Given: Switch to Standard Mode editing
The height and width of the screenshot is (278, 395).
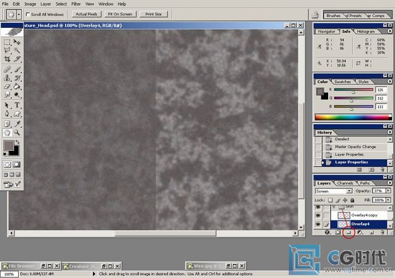Looking at the screenshot, I should click(x=7, y=165).
